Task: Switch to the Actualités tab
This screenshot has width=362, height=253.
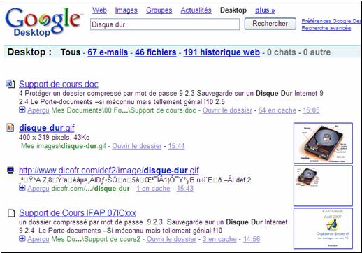Action: tap(196, 10)
